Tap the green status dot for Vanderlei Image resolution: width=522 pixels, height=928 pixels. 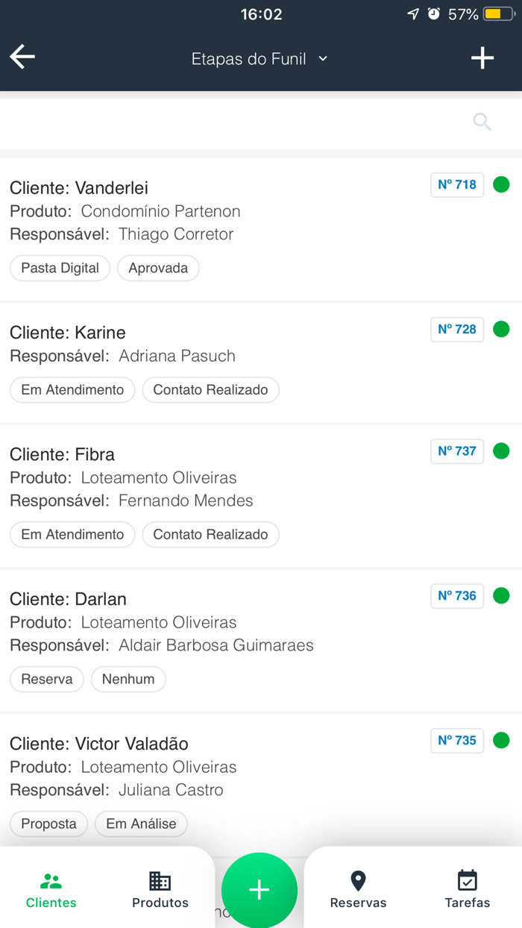click(x=501, y=184)
